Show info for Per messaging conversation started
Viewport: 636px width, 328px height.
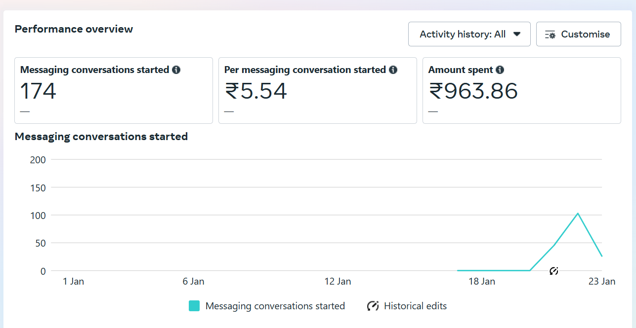point(393,70)
